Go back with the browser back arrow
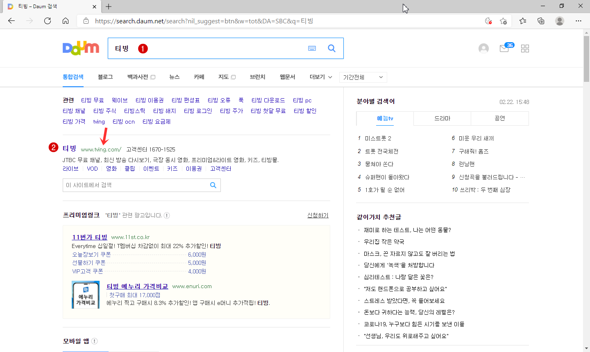Image resolution: width=590 pixels, height=352 pixels. [11, 21]
